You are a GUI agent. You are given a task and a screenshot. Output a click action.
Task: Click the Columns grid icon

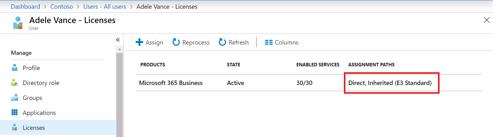269,42
